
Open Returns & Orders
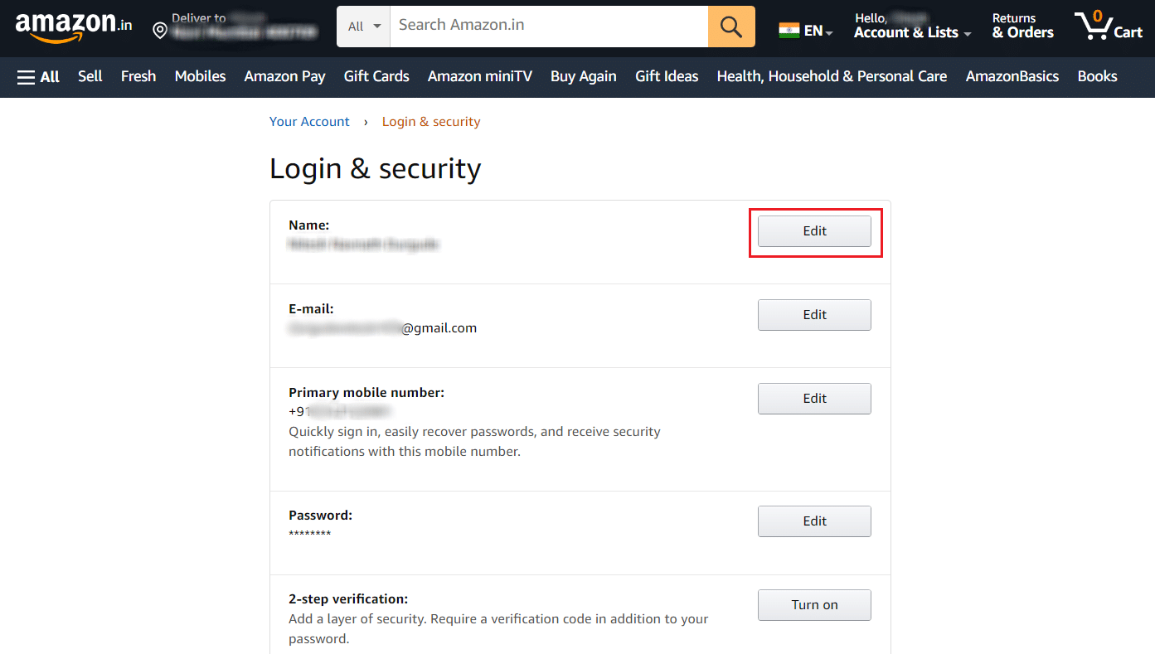1022,25
